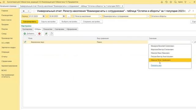196x110 pixels.
Task: Open Отчеты section
Action: [x=4, y=57]
